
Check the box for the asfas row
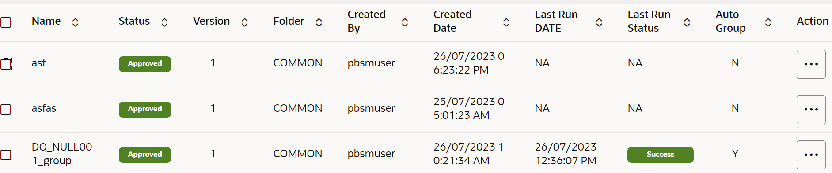pyautogui.click(x=6, y=109)
